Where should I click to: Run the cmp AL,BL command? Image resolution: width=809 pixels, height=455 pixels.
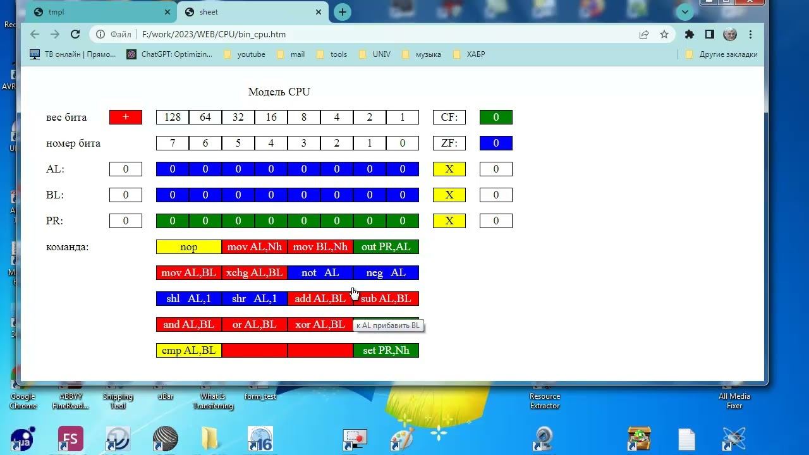189,351
